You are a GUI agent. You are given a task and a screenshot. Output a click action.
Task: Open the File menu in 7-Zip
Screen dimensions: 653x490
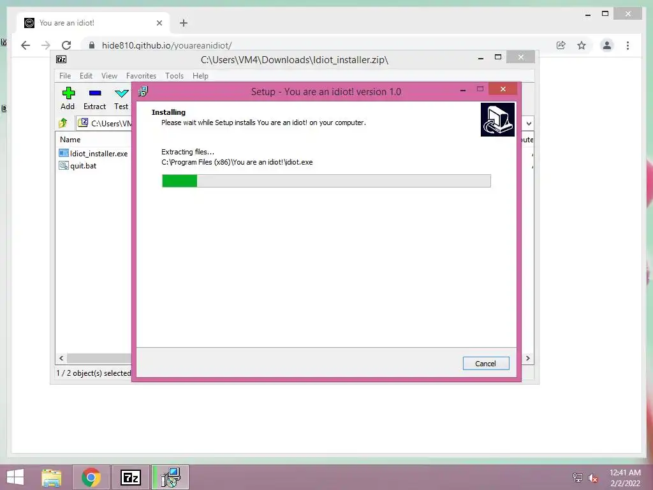(x=65, y=76)
